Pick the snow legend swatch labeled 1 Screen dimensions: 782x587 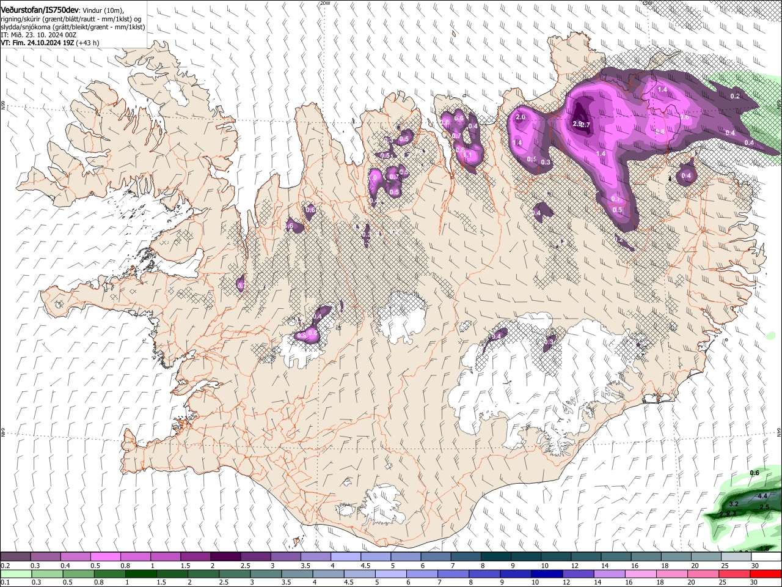[x=165, y=557]
